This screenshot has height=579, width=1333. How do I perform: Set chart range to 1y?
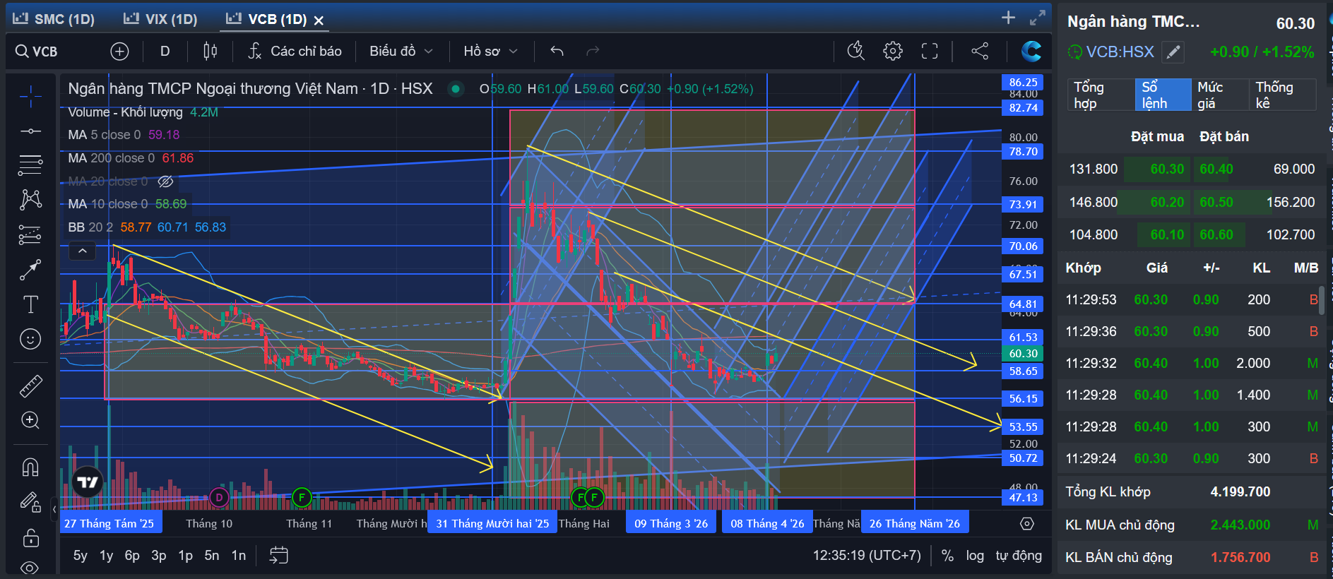tap(106, 556)
